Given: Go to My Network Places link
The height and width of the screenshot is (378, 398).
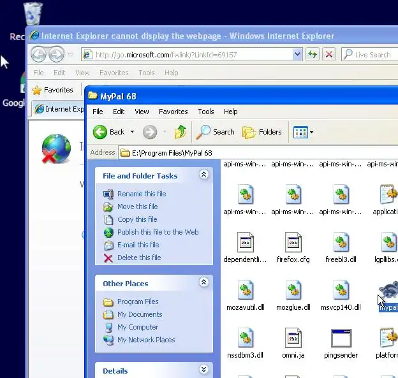Looking at the screenshot, I should [146, 340].
